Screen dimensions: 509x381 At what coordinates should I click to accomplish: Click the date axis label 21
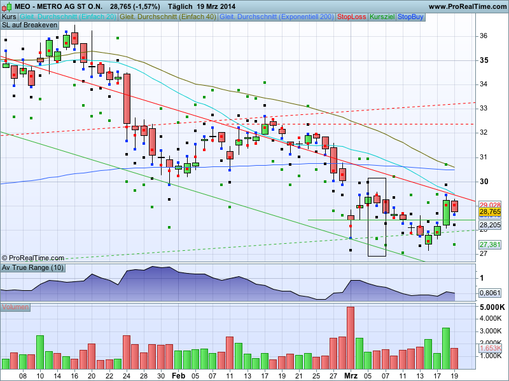[x=299, y=376]
